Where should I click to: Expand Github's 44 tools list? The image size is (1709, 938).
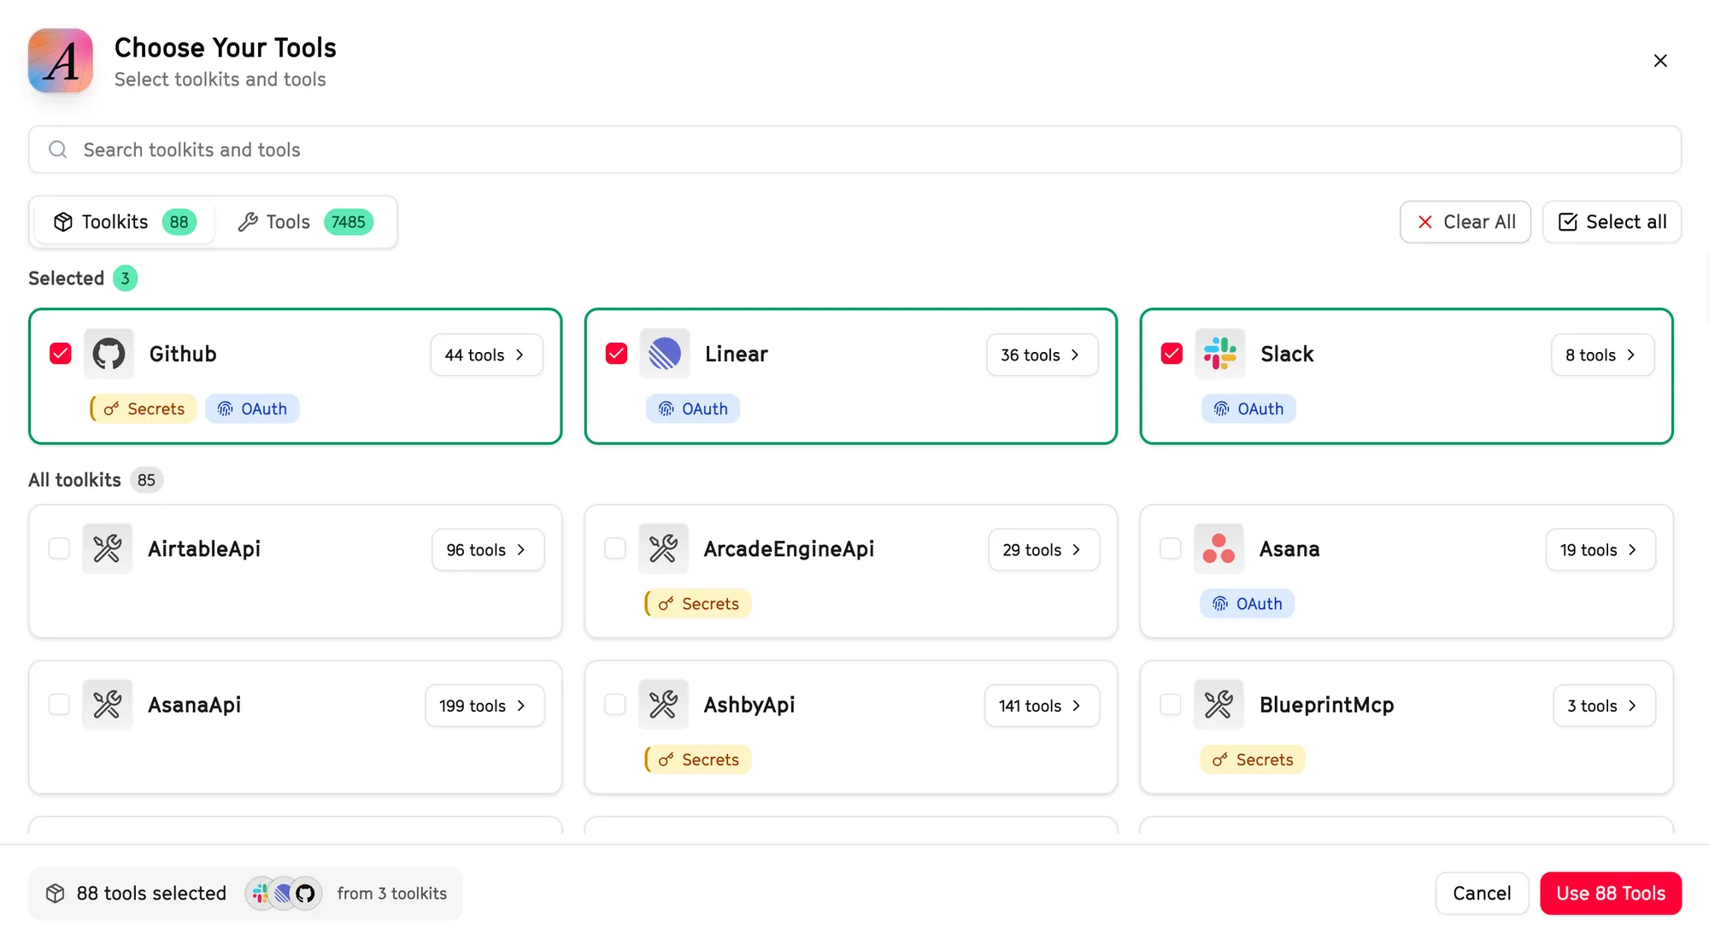(486, 355)
